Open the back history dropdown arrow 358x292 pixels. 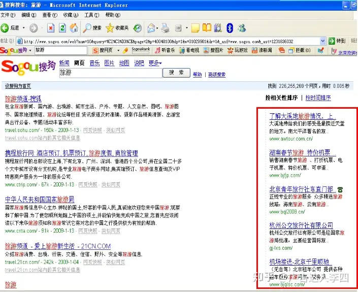23,28
